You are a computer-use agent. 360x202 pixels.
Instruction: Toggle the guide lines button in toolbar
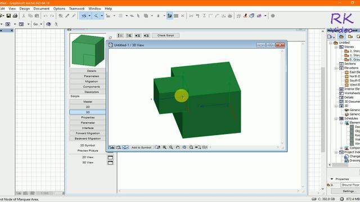coord(84,16)
